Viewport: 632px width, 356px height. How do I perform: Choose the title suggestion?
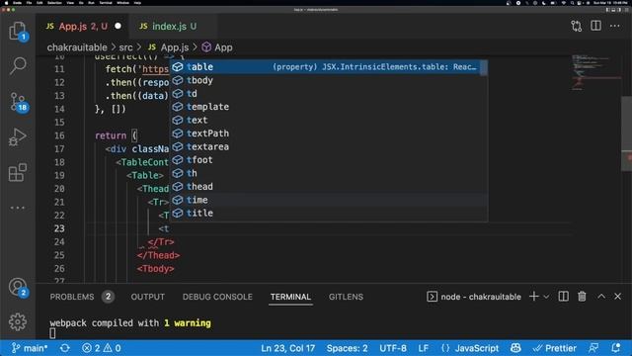tap(326, 214)
